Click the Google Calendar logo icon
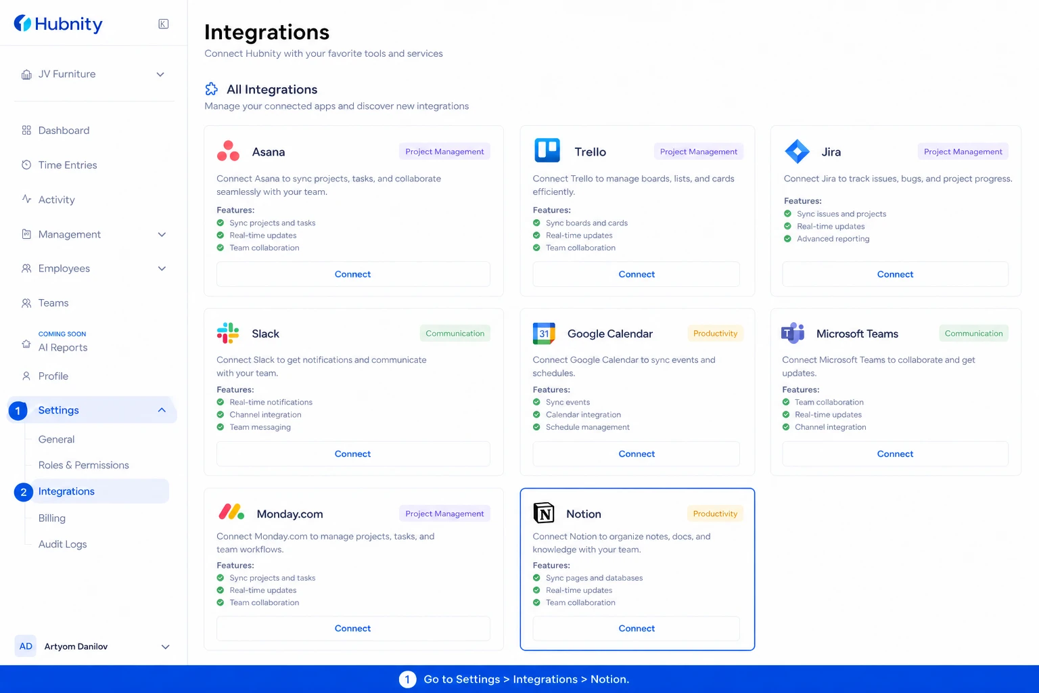Image resolution: width=1039 pixels, height=693 pixels. 544,333
